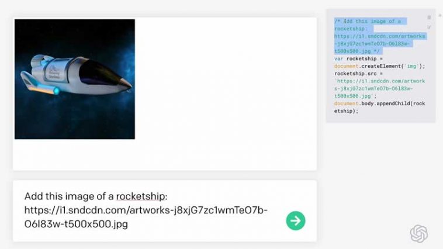This screenshot has width=443, height=249.
Task: Click the rocketship image in the preview
Action: coord(75,79)
